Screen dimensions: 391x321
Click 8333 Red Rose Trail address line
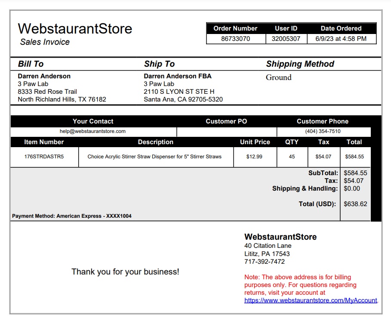[47, 92]
